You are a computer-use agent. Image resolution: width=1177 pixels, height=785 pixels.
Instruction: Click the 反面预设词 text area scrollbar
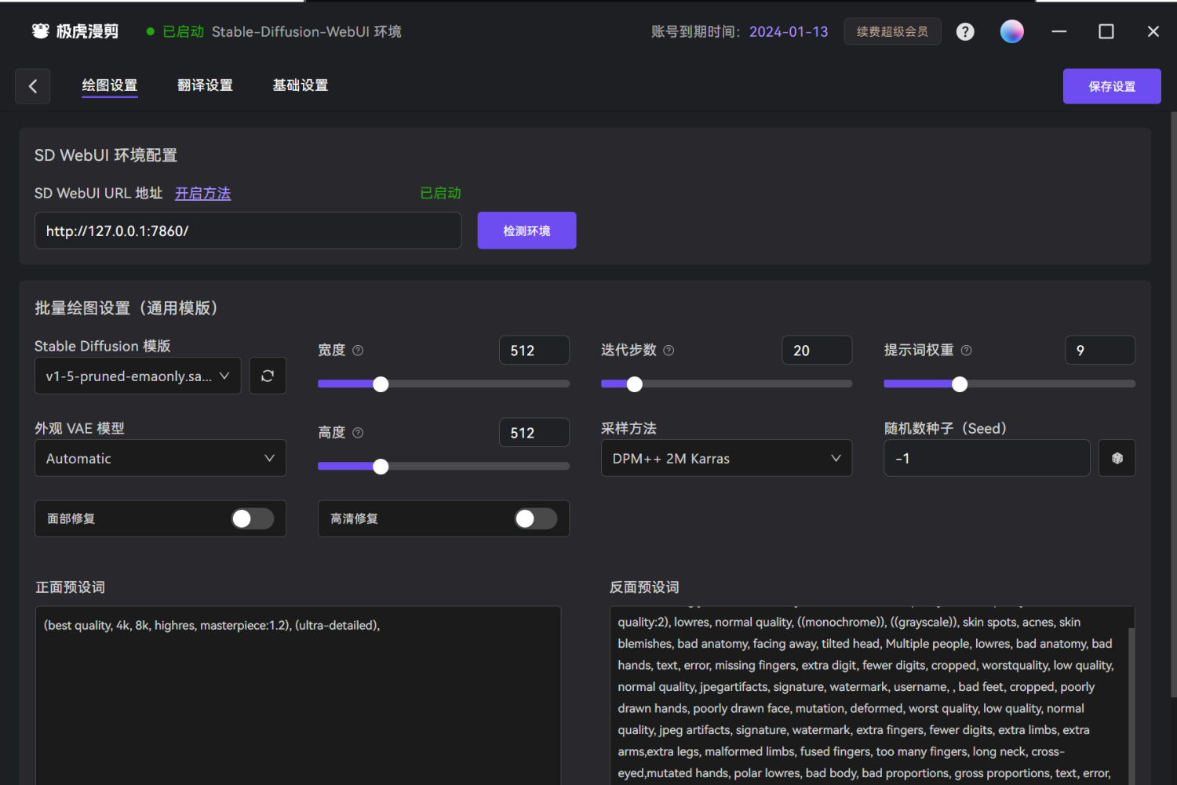1131,706
